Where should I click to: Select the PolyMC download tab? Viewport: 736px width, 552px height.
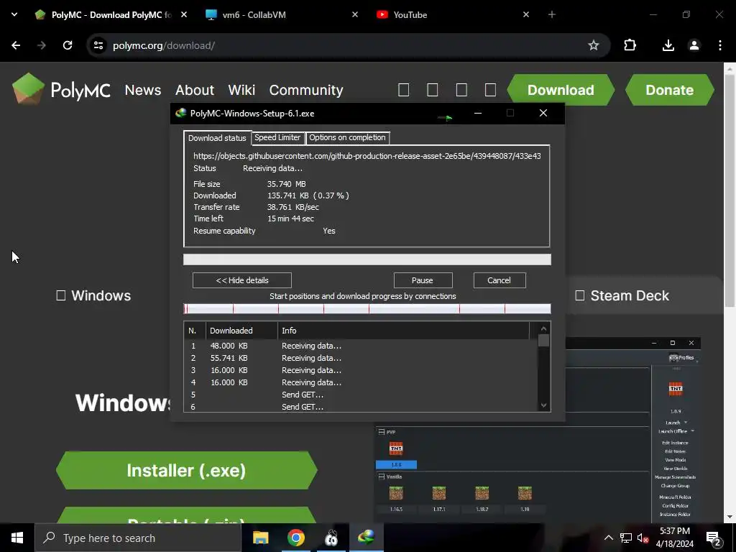click(111, 14)
